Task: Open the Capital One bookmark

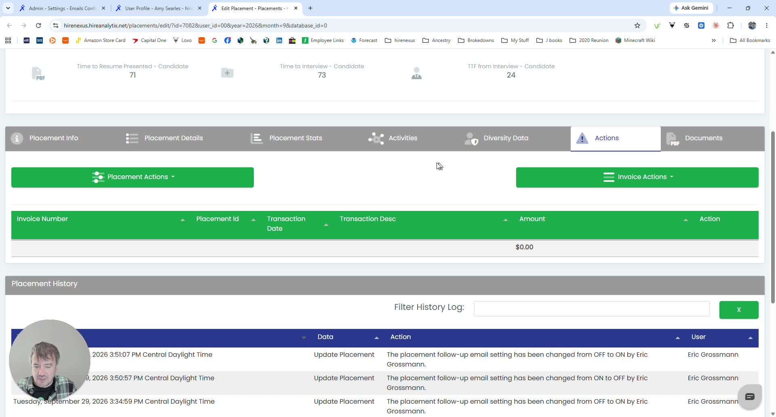Action: (x=149, y=40)
